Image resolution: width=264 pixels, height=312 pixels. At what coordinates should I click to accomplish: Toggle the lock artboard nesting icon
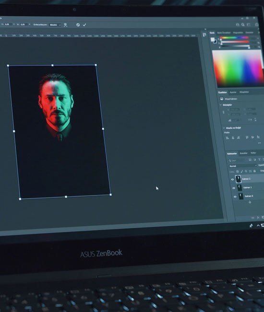pos(250,171)
